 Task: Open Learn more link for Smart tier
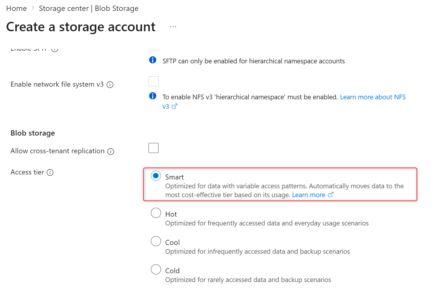click(x=309, y=195)
